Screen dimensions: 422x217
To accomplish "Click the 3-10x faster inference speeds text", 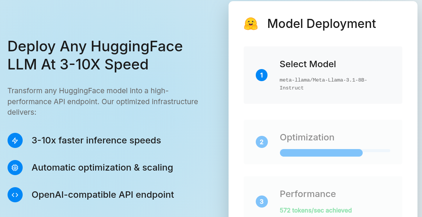I will pos(96,140).
